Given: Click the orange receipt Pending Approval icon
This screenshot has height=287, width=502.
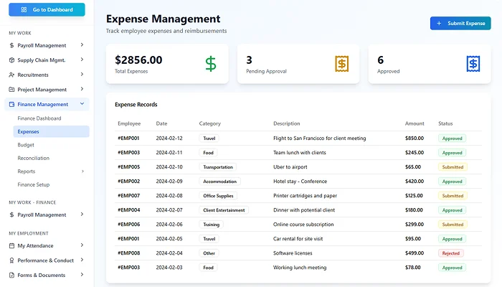Looking at the screenshot, I should tap(342, 64).
